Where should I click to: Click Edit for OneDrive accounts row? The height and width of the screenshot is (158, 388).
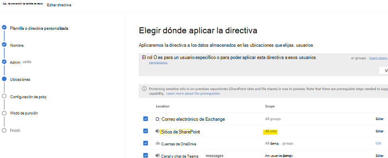pyautogui.click(x=378, y=143)
